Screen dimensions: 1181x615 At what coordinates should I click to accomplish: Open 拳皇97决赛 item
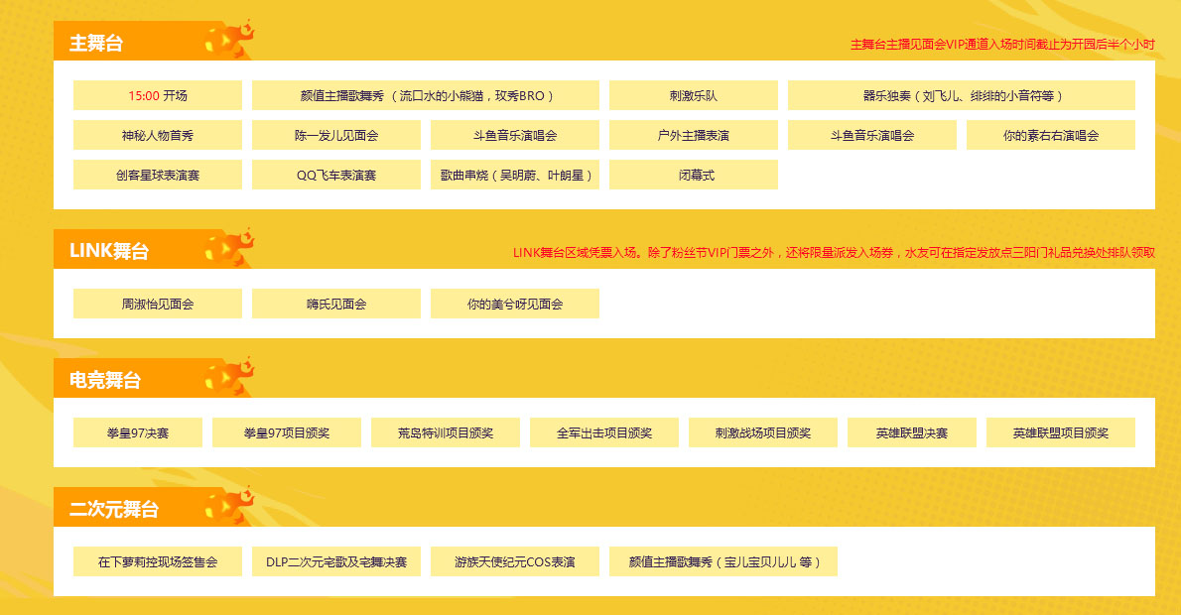[138, 432]
